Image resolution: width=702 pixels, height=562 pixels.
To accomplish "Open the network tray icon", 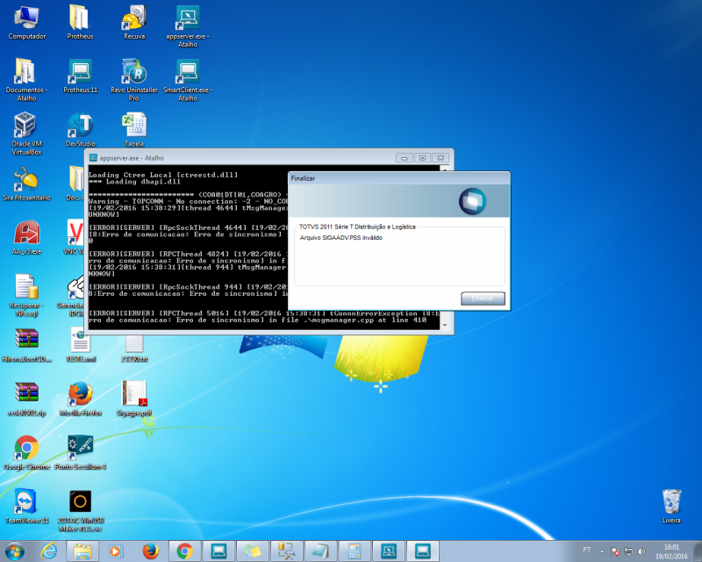I will (628, 551).
